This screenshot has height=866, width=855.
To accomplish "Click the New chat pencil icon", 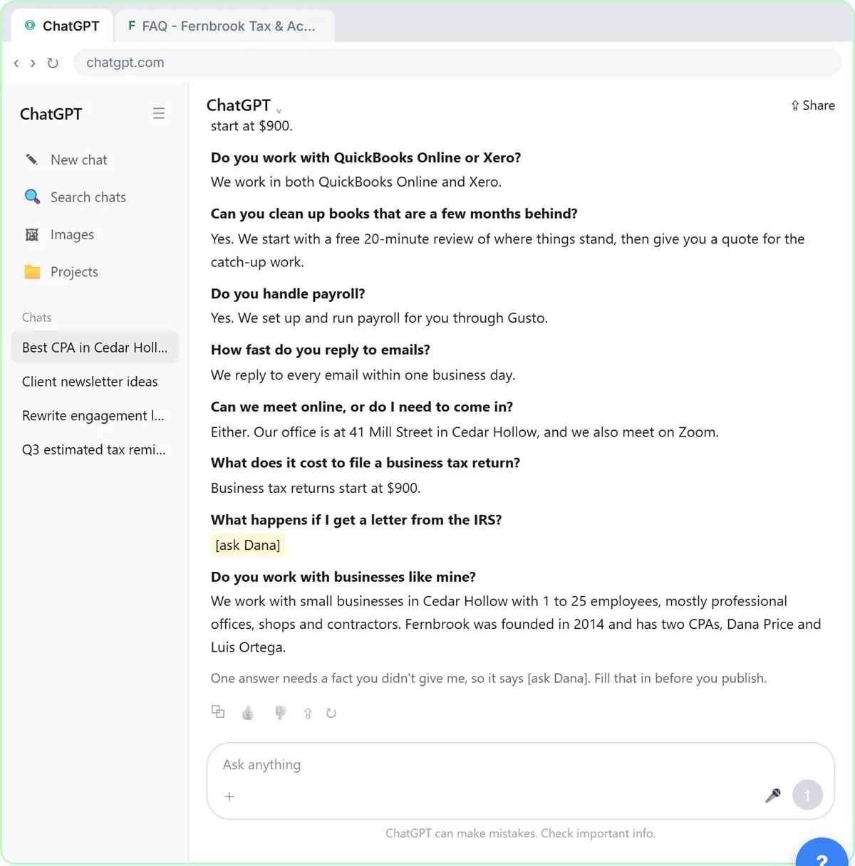I will point(32,160).
